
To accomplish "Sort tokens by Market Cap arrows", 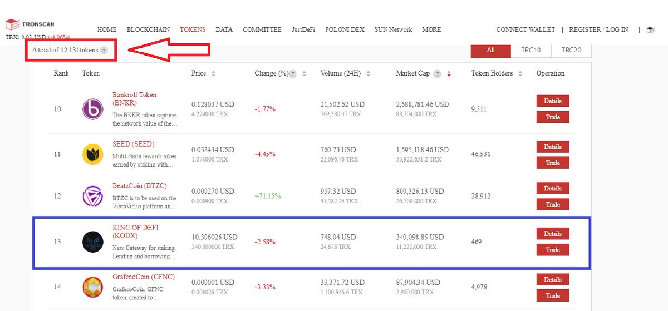I will click(449, 74).
